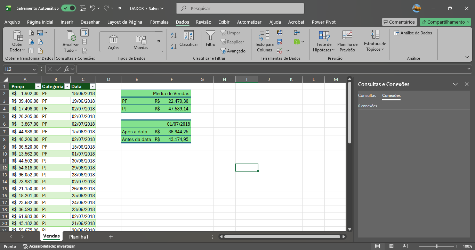This screenshot has width=475, height=250.
Task: Click the Existing Connections icon
Action: 40,51
